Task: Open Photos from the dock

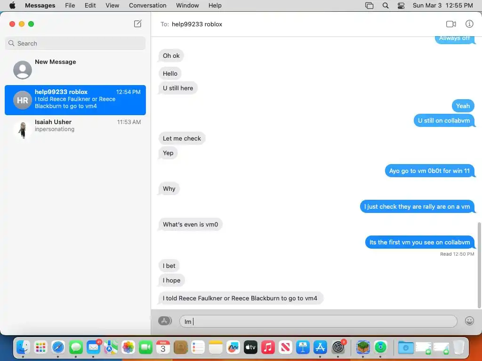Action: pos(128,347)
